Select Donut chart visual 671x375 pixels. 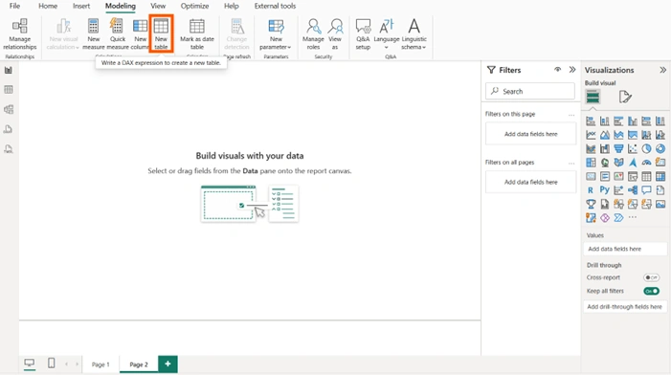pyautogui.click(x=660, y=149)
